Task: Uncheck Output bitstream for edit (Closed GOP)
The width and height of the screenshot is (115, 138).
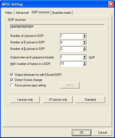Action: click(x=12, y=75)
